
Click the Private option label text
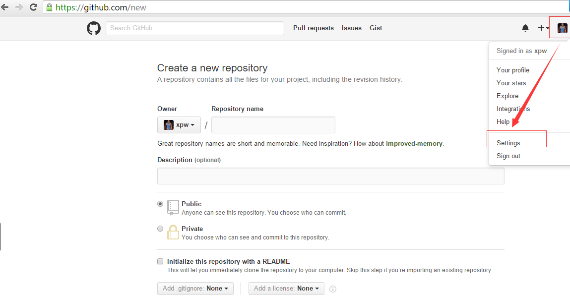(x=192, y=229)
